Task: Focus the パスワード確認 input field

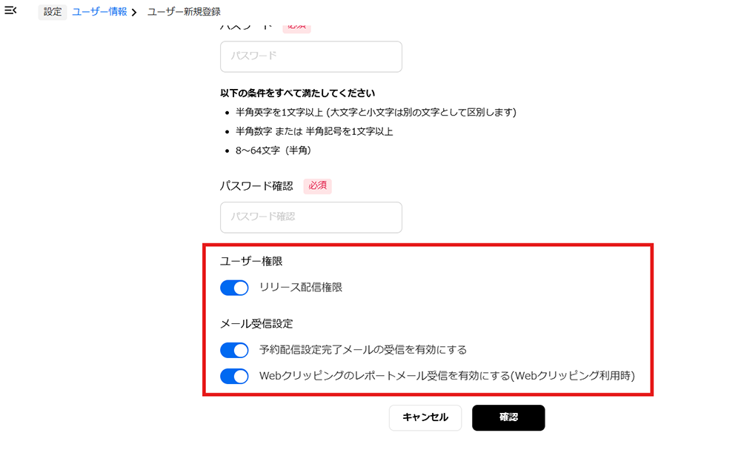Action: tap(310, 217)
